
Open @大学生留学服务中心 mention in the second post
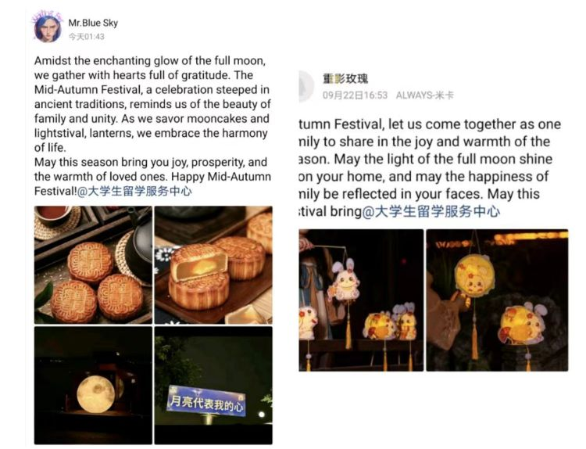pyautogui.click(x=431, y=212)
